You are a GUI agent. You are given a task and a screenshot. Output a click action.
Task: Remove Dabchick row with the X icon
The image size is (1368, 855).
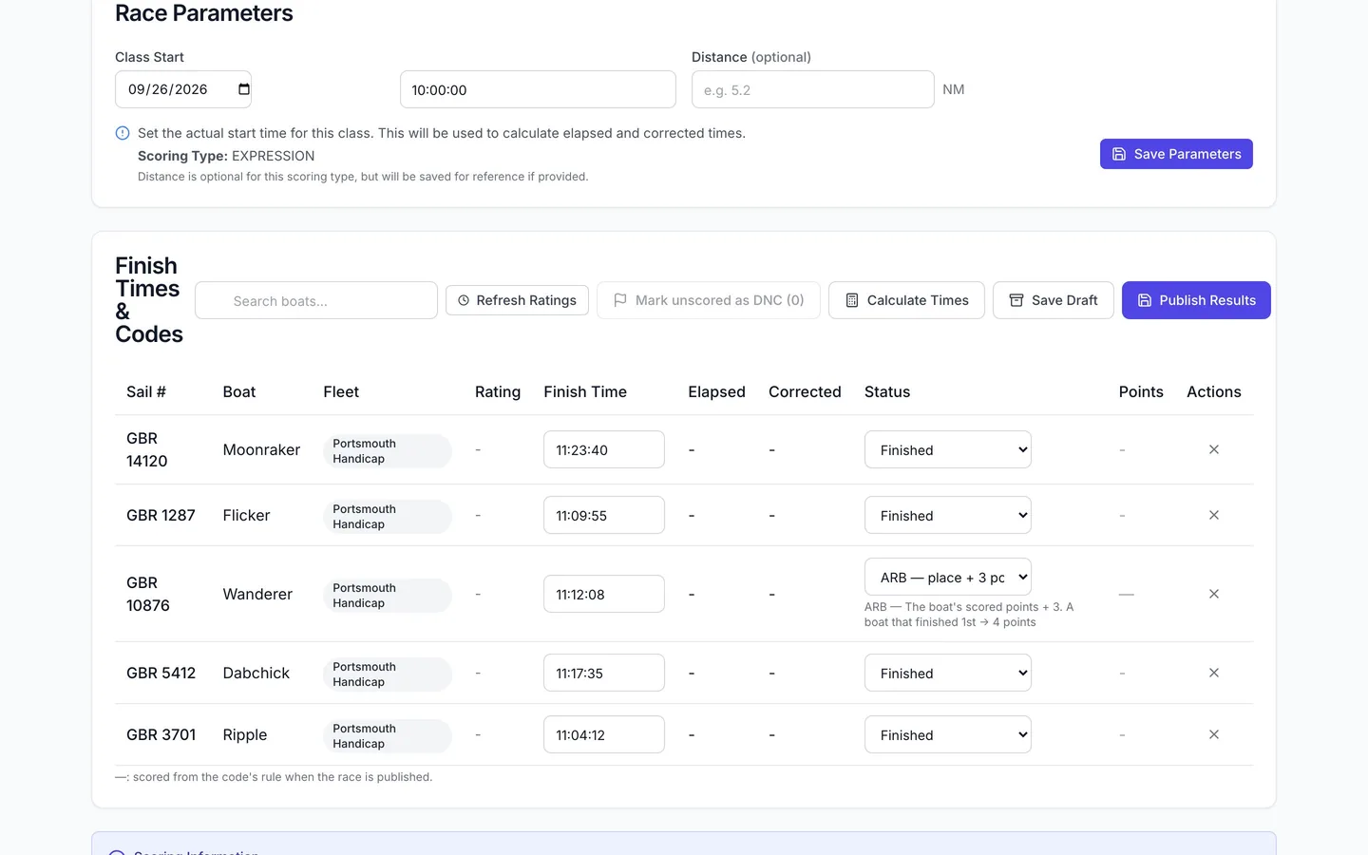coord(1214,673)
